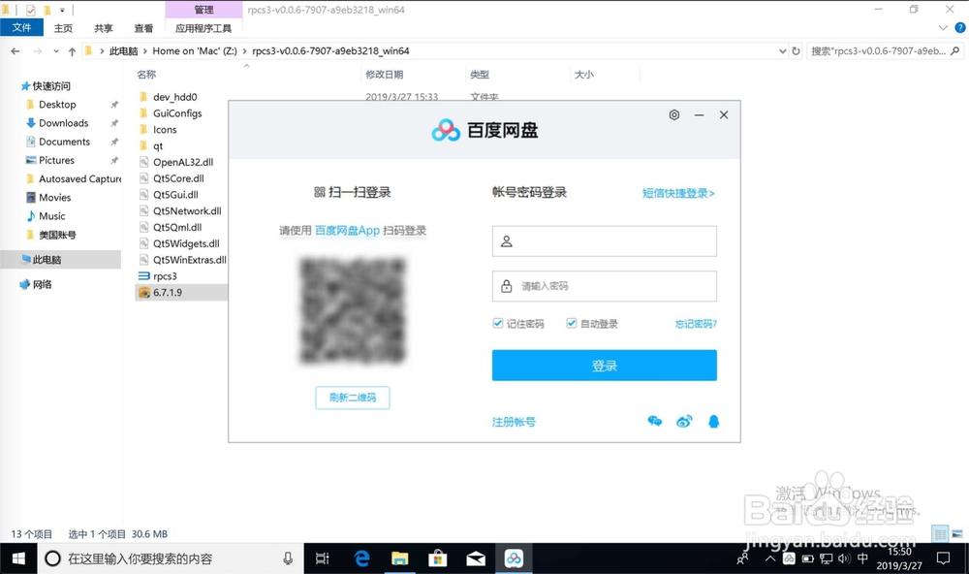Select 美国账号 folder in sidebar

pyautogui.click(x=57, y=235)
